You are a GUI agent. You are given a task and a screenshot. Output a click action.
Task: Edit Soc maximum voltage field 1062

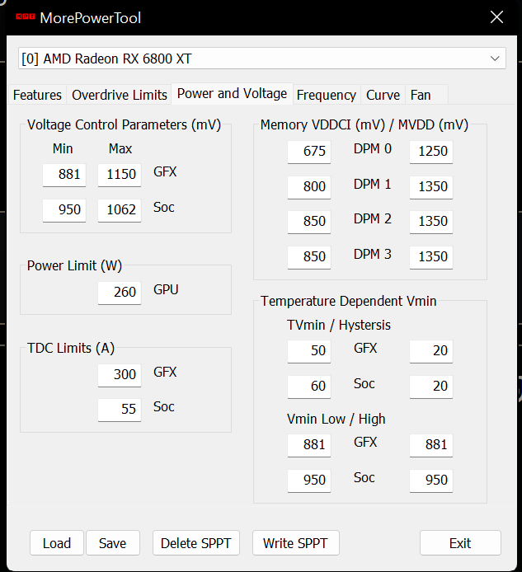pos(120,210)
